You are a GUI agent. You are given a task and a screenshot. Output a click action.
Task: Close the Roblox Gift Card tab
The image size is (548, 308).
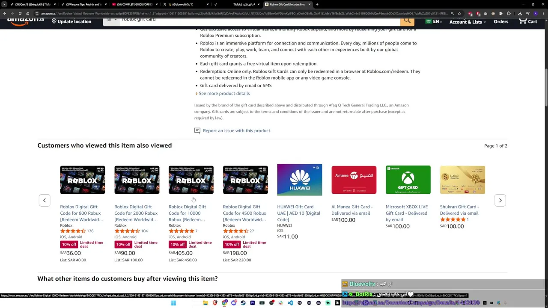tap(309, 4)
